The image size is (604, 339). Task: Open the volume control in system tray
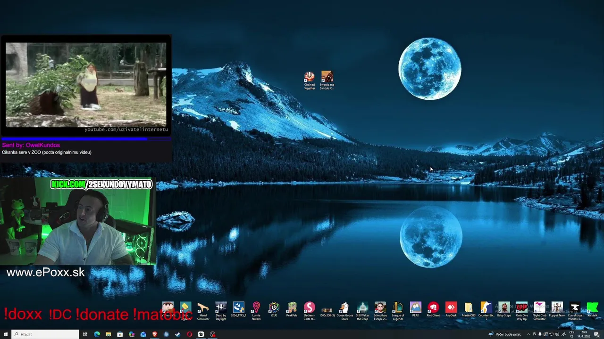557,334
